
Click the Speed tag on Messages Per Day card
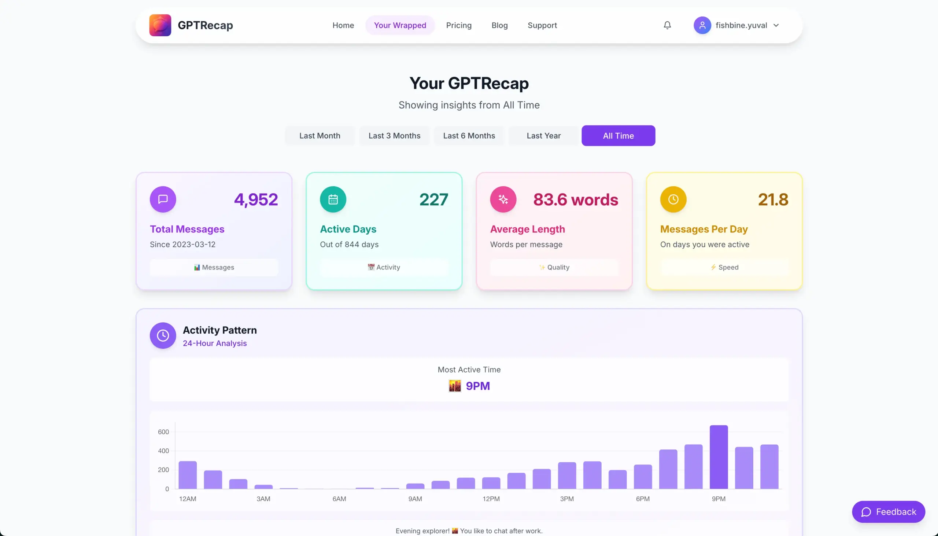[724, 267]
